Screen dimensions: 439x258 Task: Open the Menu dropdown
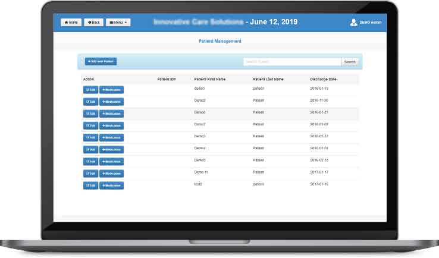pos(118,23)
